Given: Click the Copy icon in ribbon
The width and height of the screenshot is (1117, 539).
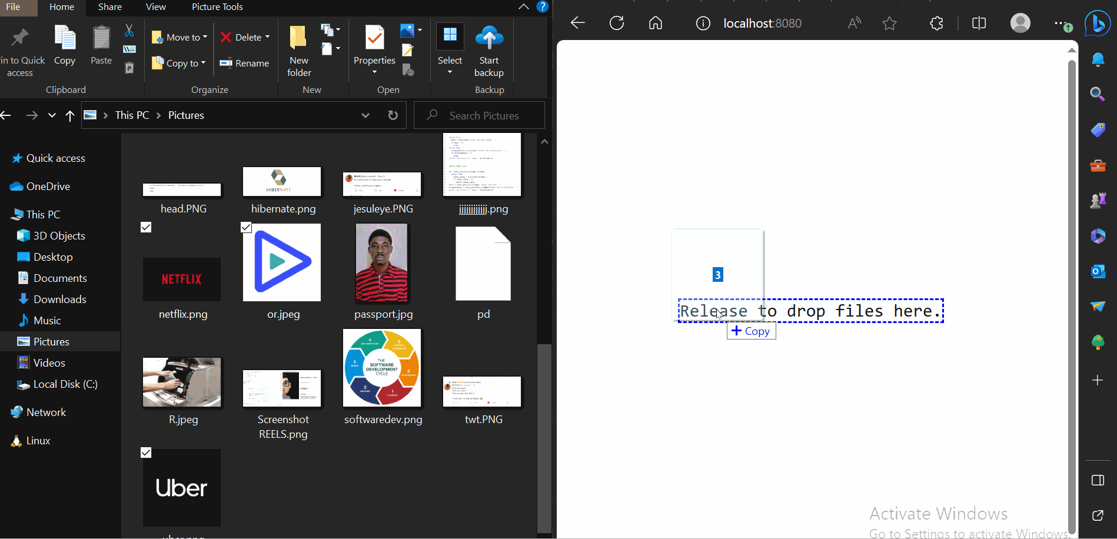Looking at the screenshot, I should pyautogui.click(x=65, y=45).
